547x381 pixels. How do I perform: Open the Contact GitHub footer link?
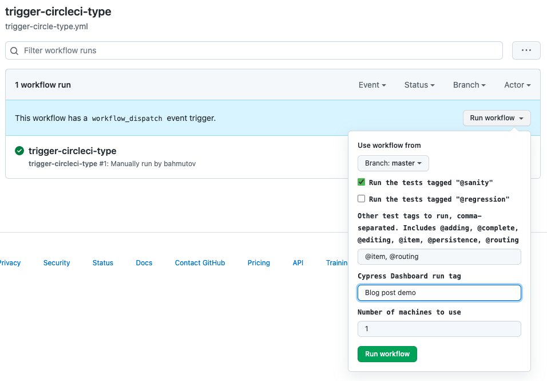tap(200, 262)
